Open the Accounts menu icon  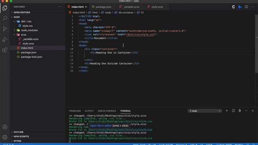tap(5, 127)
